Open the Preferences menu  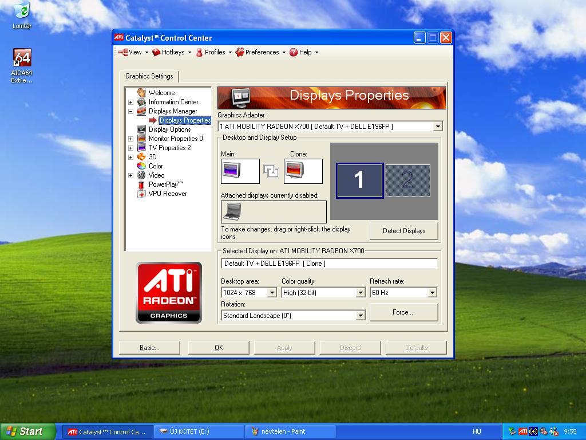point(260,52)
